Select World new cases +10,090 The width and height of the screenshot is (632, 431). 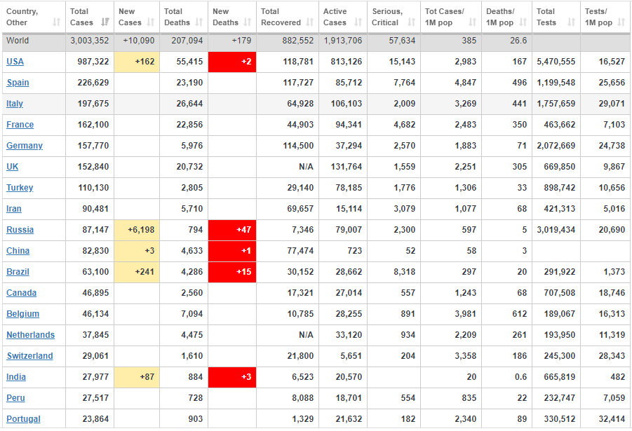139,41
